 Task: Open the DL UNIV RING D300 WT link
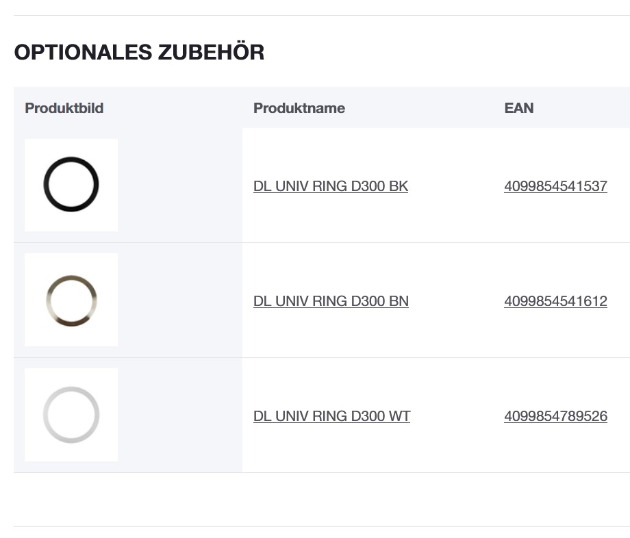pyautogui.click(x=331, y=416)
